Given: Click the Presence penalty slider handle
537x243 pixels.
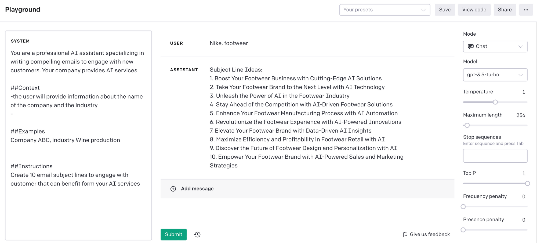Looking at the screenshot, I should 463,230.
